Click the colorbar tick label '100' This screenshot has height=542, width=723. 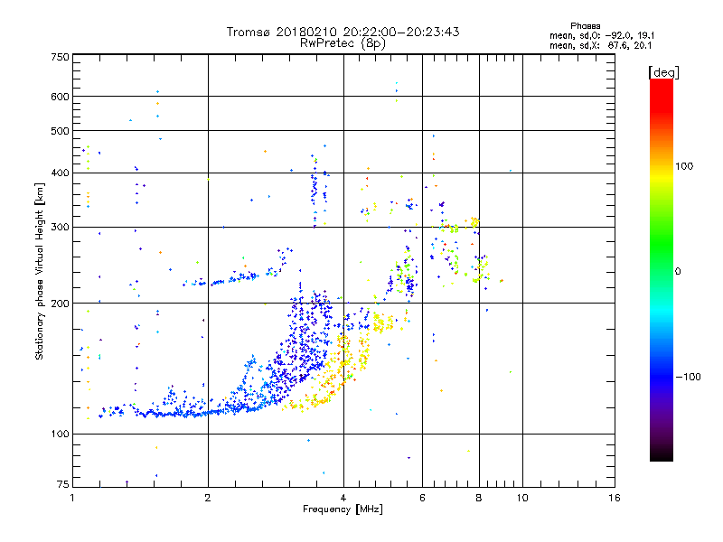684,166
